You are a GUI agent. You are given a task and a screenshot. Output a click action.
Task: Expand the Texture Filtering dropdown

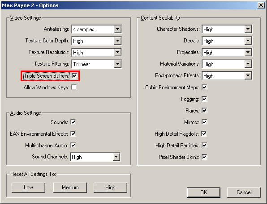[x=97, y=64]
